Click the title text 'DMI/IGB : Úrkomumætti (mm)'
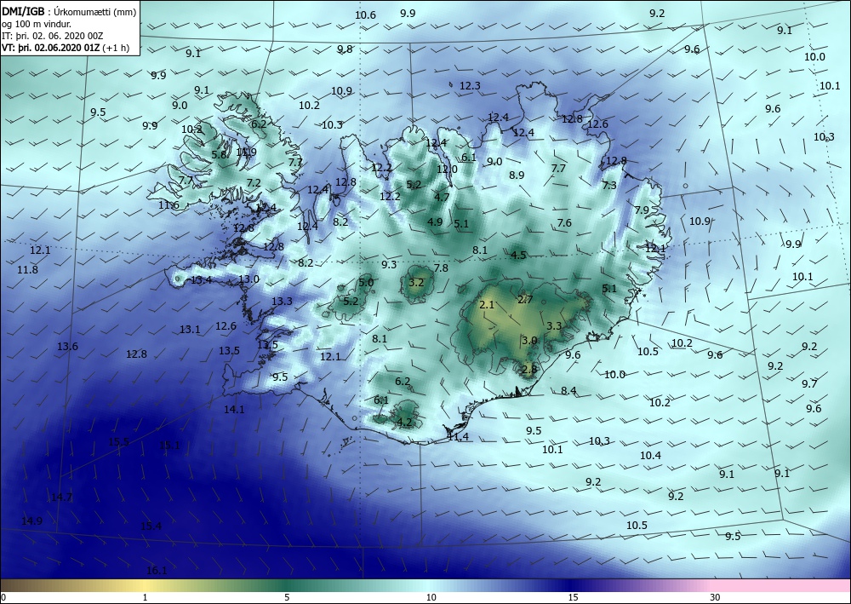The image size is (851, 604). (70, 10)
